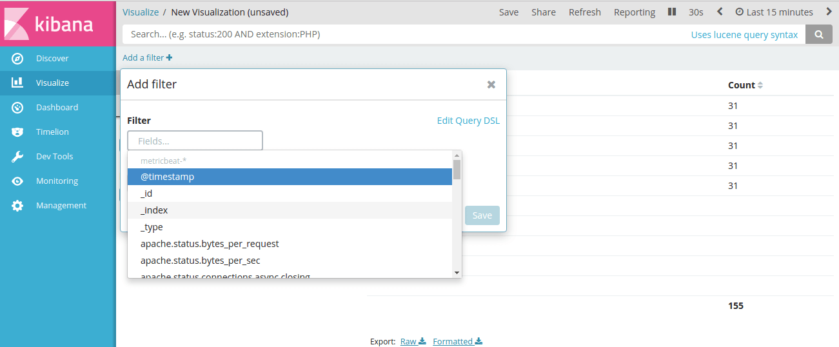839x347 pixels.
Task: Click the field list scrollbar thumb
Action: click(x=457, y=169)
